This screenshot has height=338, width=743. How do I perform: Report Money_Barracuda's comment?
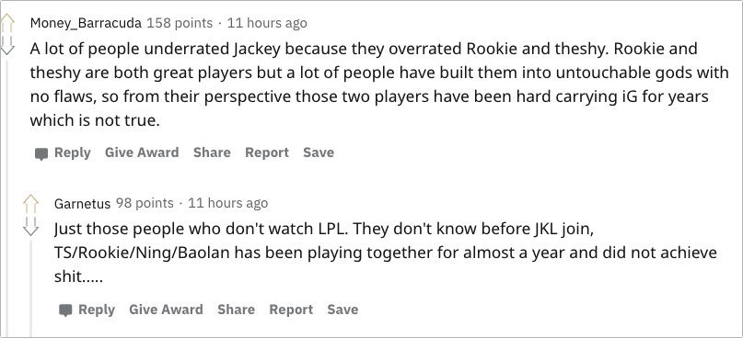(x=267, y=152)
